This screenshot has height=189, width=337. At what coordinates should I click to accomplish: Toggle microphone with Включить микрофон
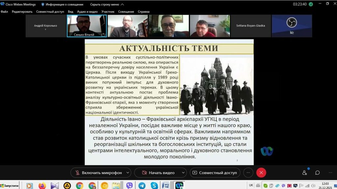[98, 173]
